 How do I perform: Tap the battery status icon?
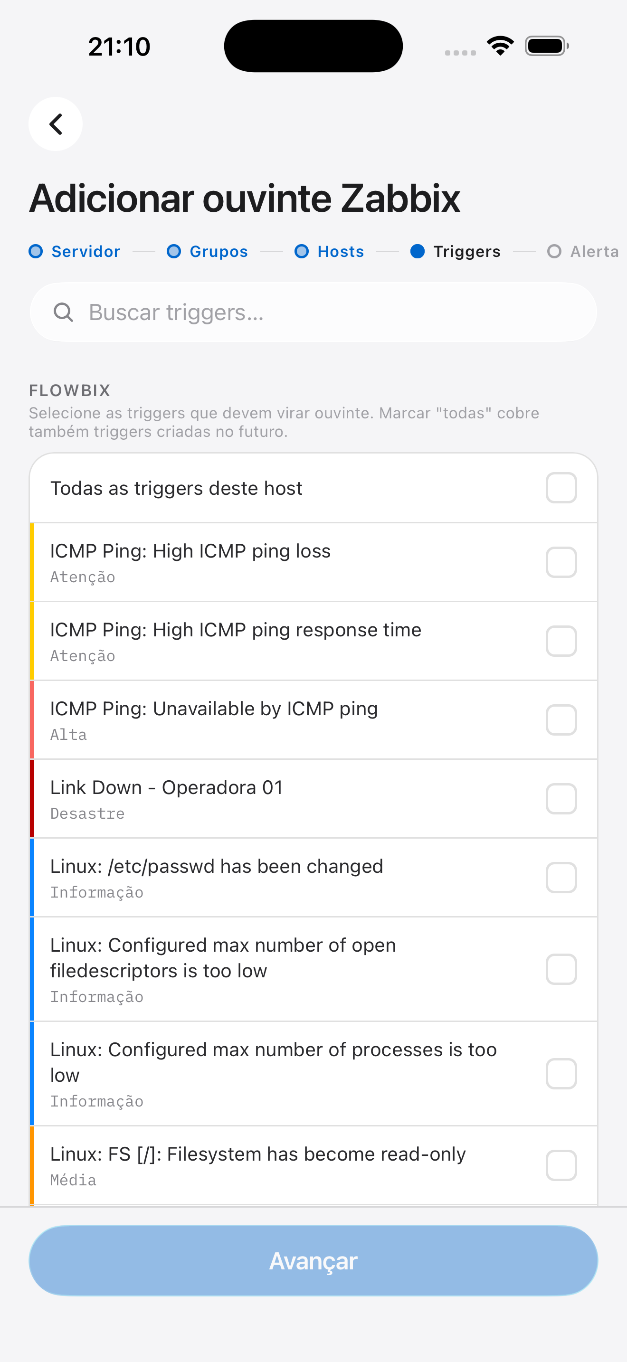547,46
